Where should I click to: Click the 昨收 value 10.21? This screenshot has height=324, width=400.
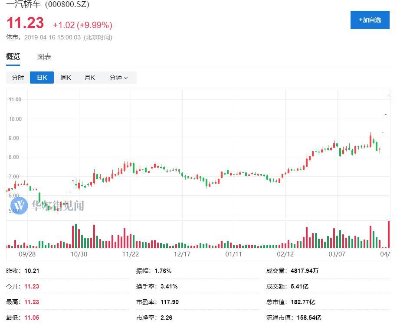[32, 271]
